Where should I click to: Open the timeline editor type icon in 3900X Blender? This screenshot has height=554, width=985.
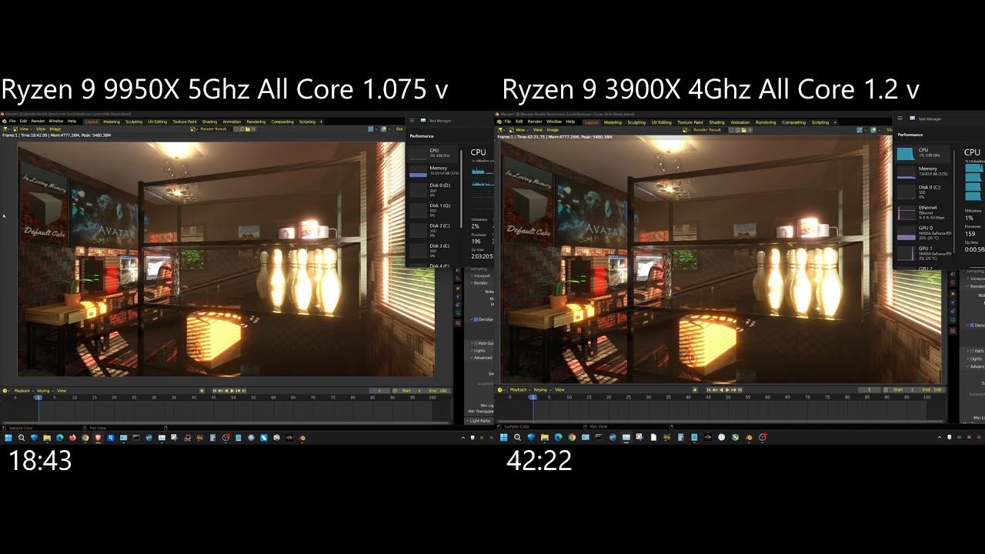(x=500, y=390)
